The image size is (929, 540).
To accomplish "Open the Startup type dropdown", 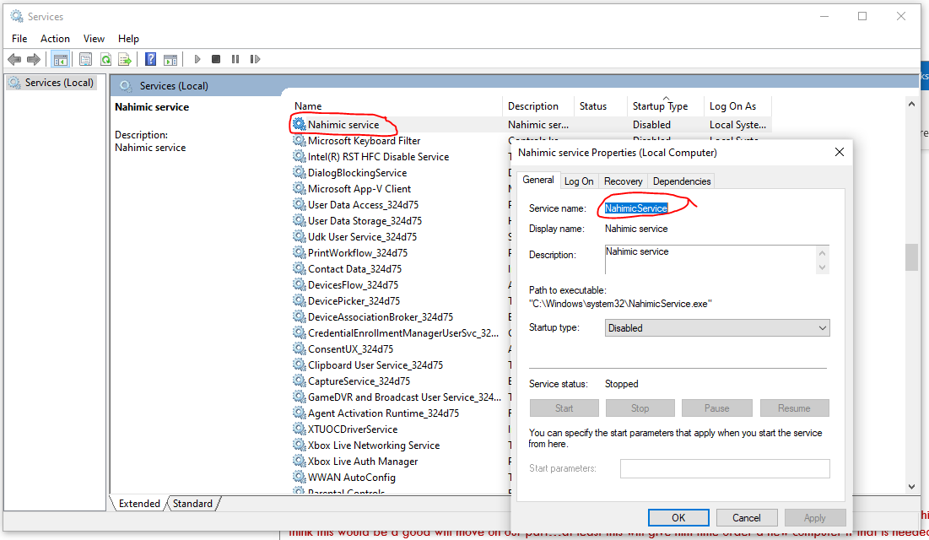I will click(717, 327).
